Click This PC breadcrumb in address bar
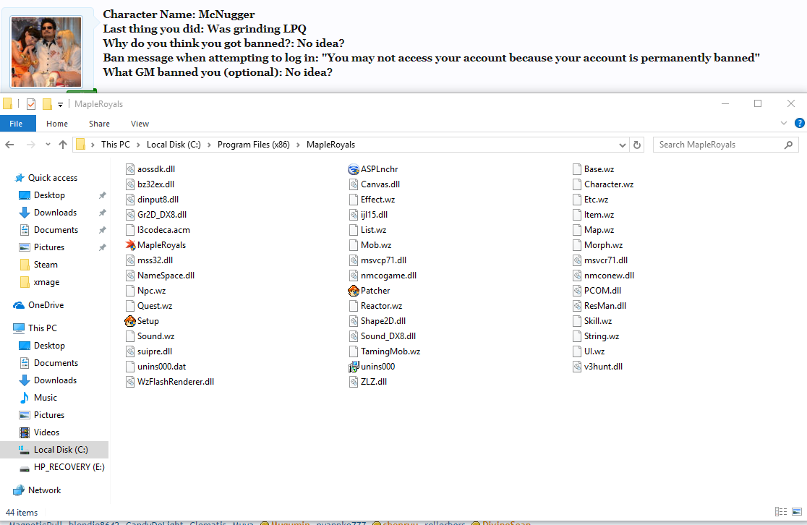This screenshot has height=525, width=807. click(116, 145)
